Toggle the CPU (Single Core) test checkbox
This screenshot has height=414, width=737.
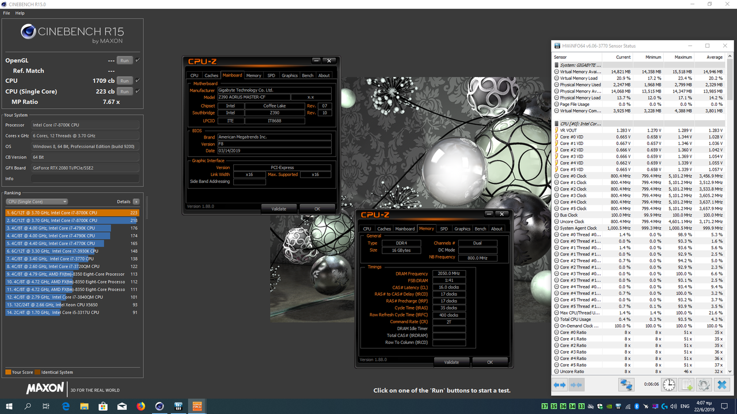pyautogui.click(x=138, y=91)
